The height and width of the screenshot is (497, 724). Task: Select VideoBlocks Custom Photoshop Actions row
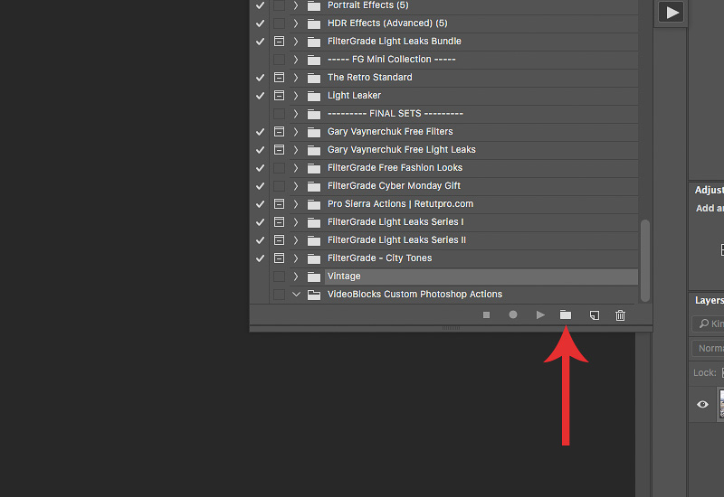463,295
